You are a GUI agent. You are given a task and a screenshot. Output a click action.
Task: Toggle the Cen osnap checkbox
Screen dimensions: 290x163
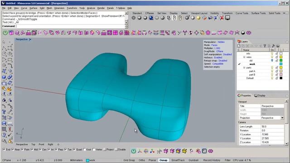tap(40, 149)
